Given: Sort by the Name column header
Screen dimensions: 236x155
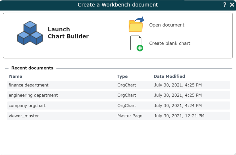Looking at the screenshot, I should [16, 76].
